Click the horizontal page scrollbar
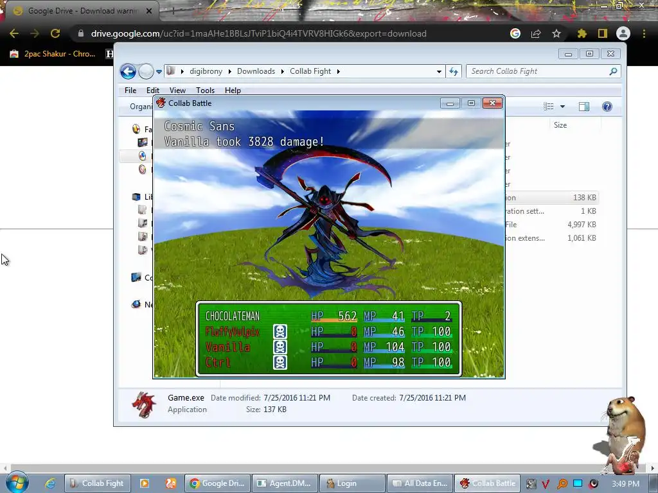This screenshot has width=658, height=493. coord(329,468)
